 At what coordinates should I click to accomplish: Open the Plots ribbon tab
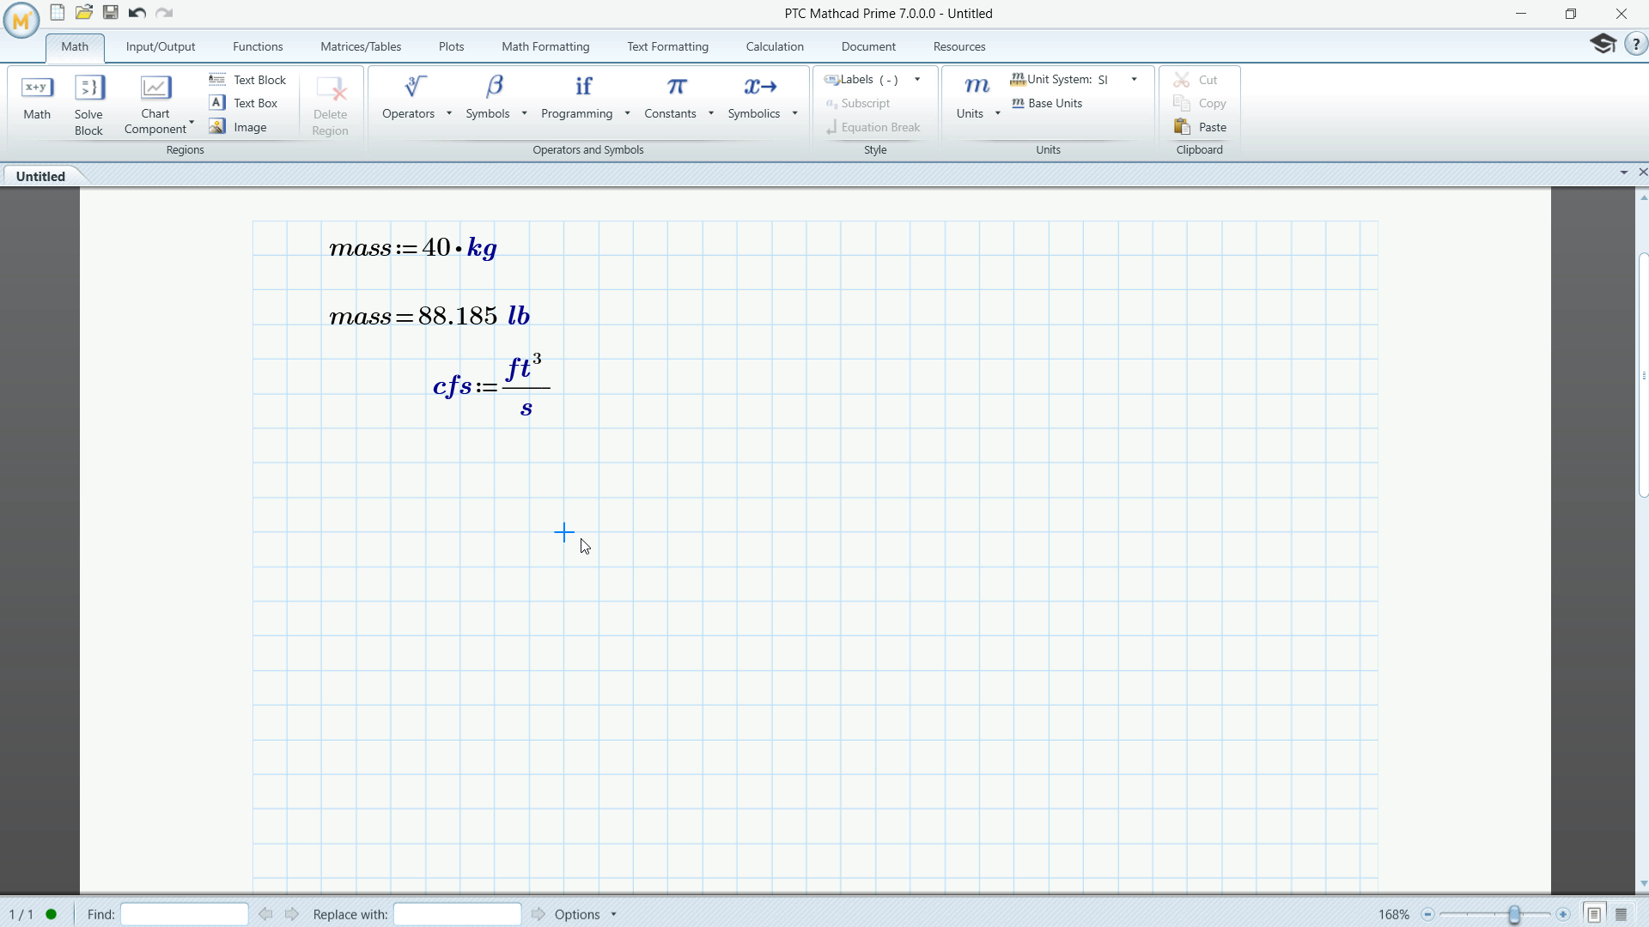click(451, 46)
